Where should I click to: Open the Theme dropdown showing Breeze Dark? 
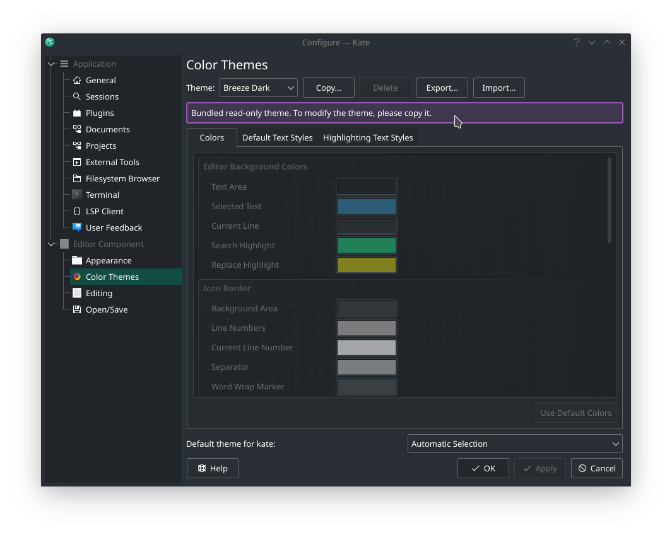point(259,88)
